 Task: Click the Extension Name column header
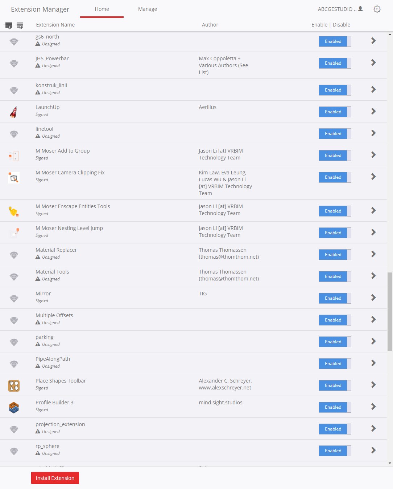pyautogui.click(x=55, y=25)
